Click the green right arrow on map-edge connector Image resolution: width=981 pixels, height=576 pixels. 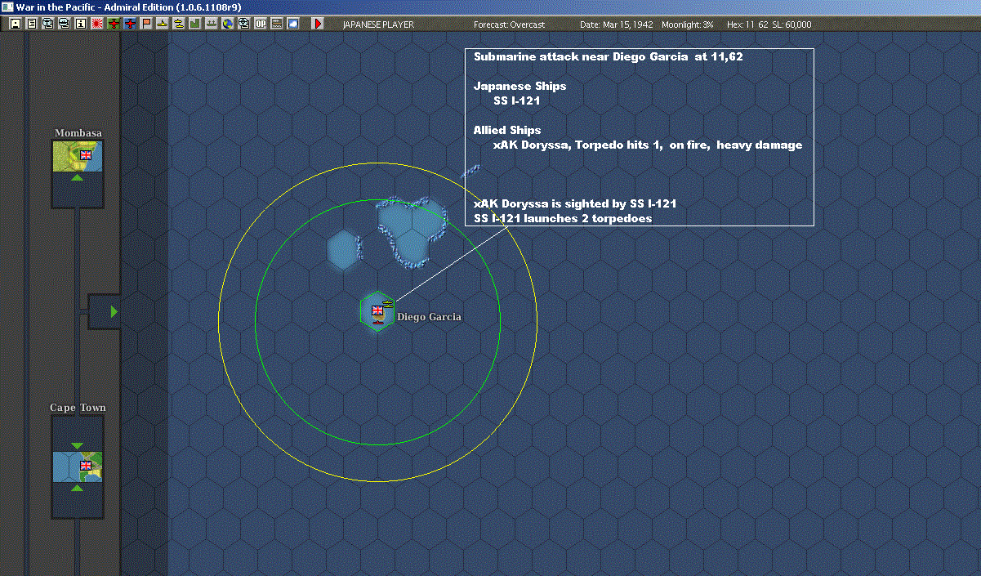(x=114, y=311)
